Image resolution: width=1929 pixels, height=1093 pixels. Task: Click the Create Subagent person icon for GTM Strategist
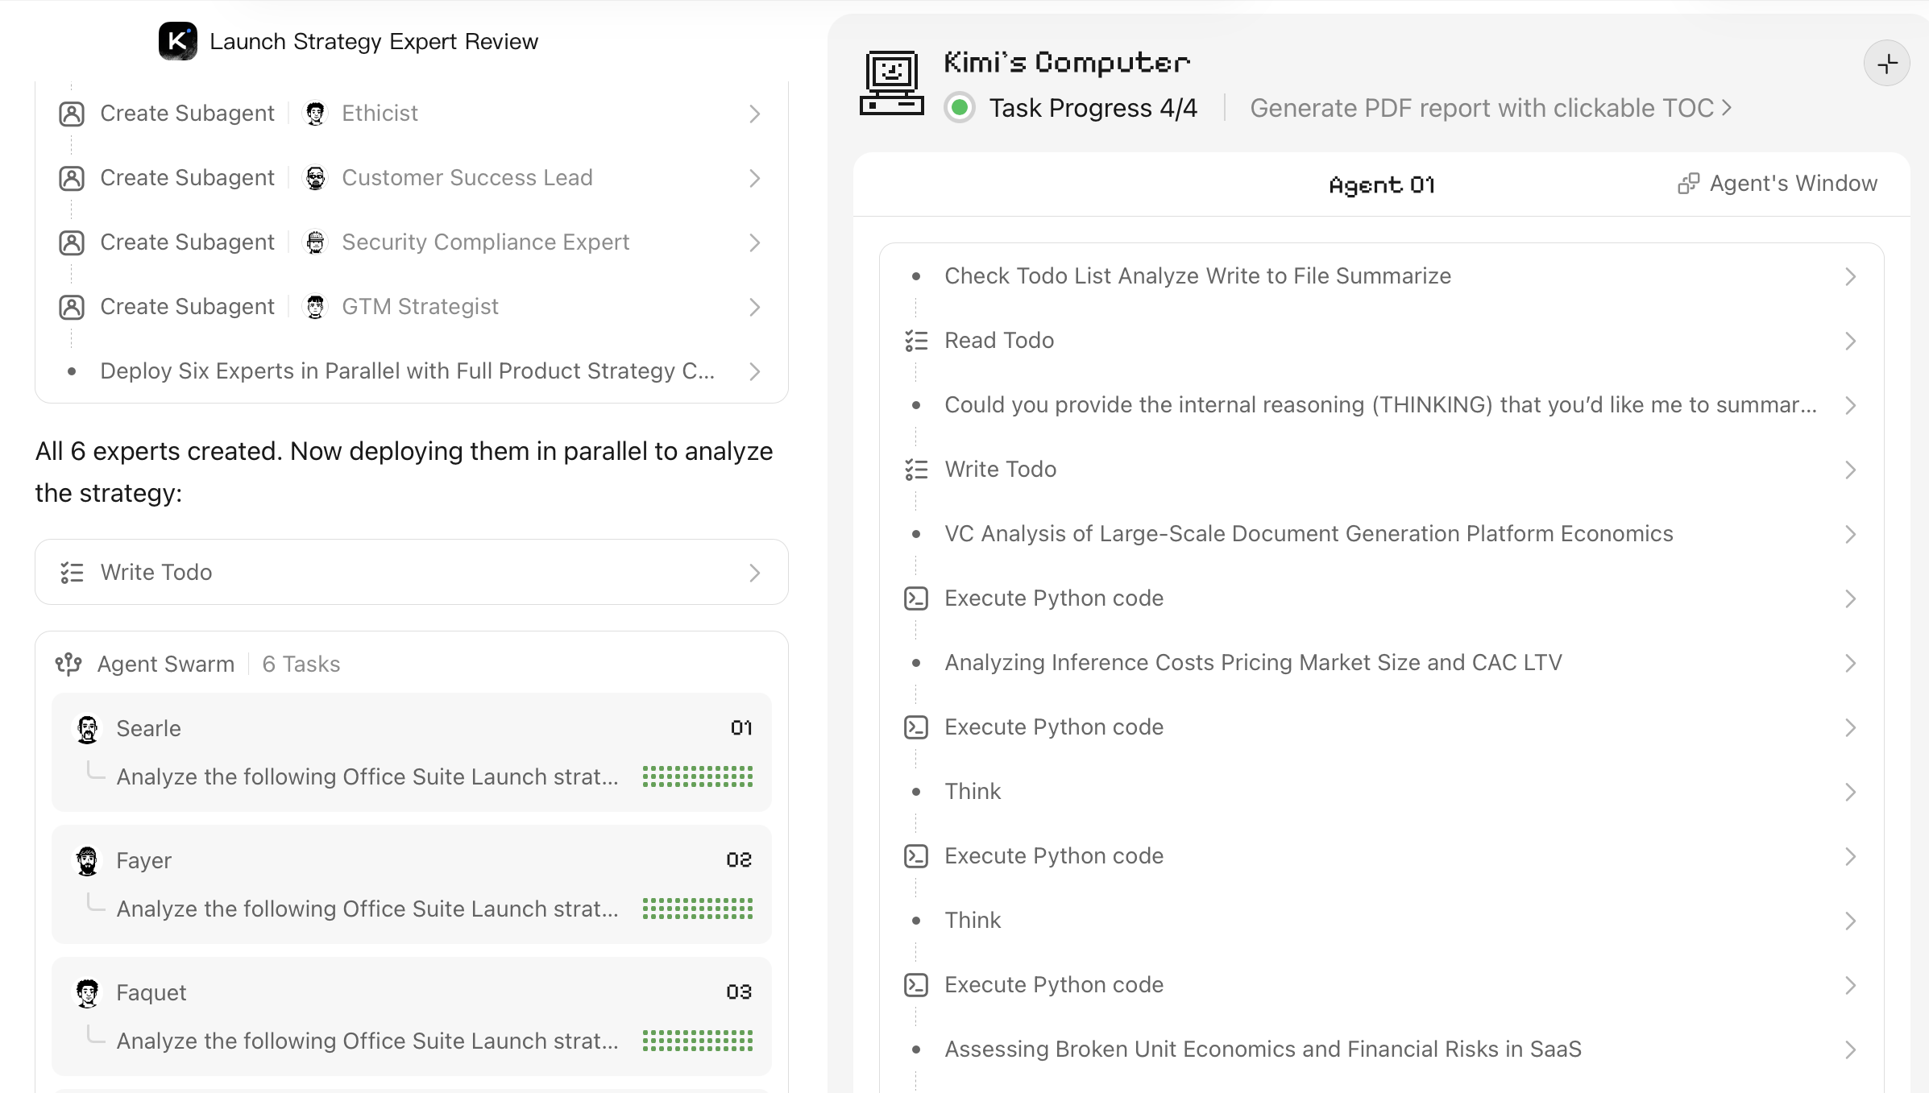72,306
